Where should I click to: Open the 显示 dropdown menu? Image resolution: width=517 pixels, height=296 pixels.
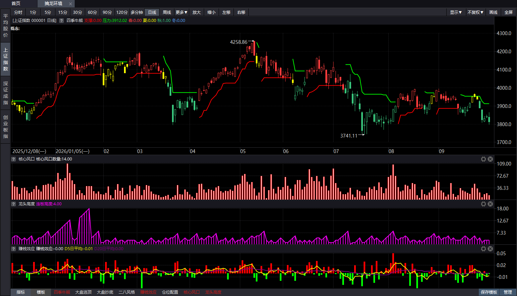456,12
